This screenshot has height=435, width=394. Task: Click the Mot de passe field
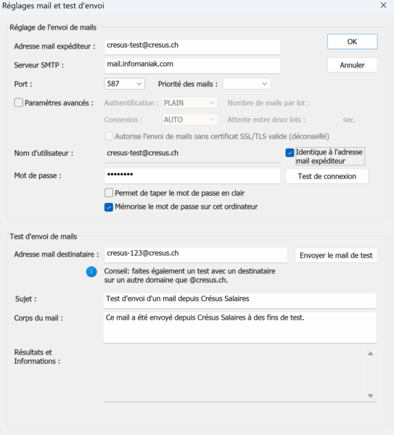click(192, 176)
